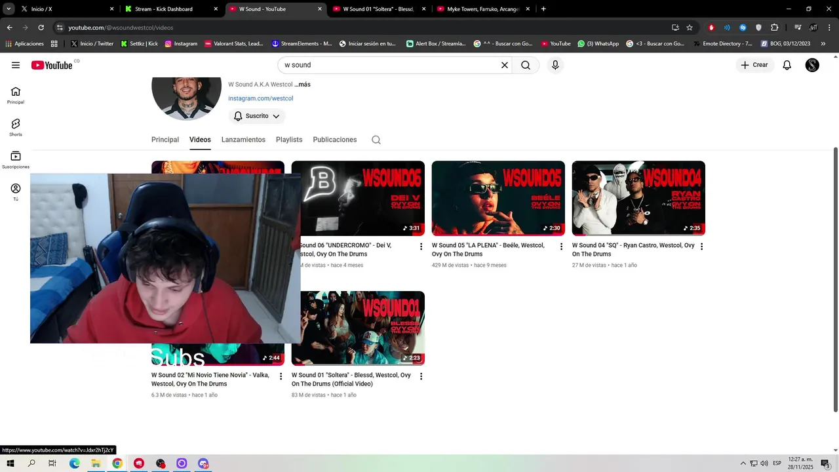Open the Playlists channel tab
Image resolution: width=839 pixels, height=472 pixels.
[289, 140]
